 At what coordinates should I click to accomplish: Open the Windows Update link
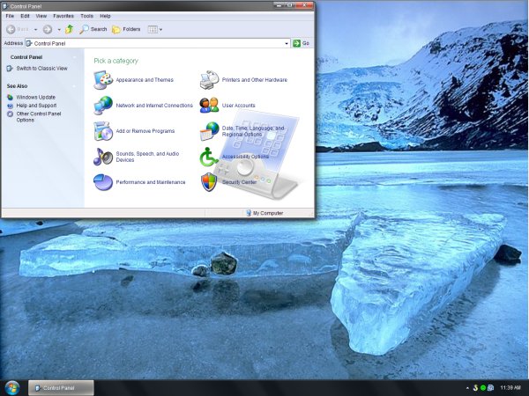pyautogui.click(x=35, y=97)
